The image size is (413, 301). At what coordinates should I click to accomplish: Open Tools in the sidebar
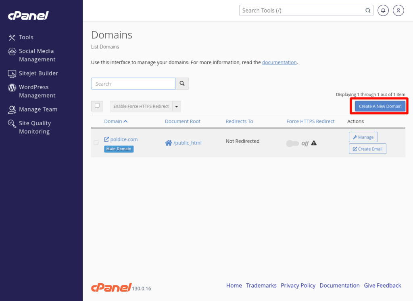(x=26, y=37)
